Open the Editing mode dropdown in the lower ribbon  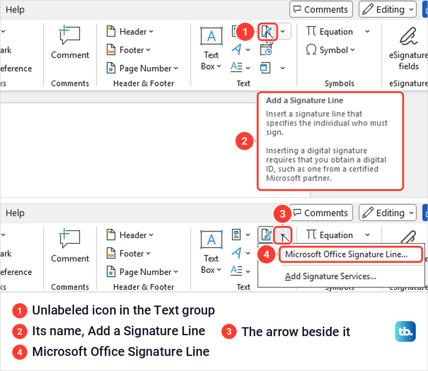(x=387, y=213)
